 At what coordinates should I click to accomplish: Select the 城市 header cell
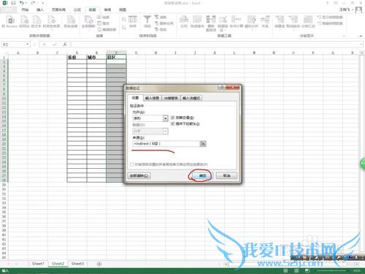pyautogui.click(x=96, y=57)
